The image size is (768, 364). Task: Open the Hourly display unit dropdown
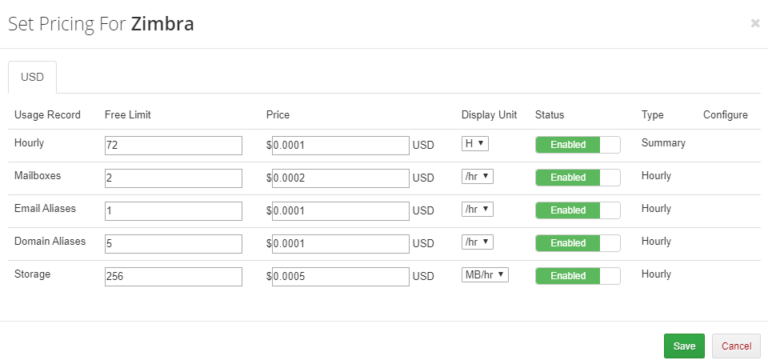[474, 143]
